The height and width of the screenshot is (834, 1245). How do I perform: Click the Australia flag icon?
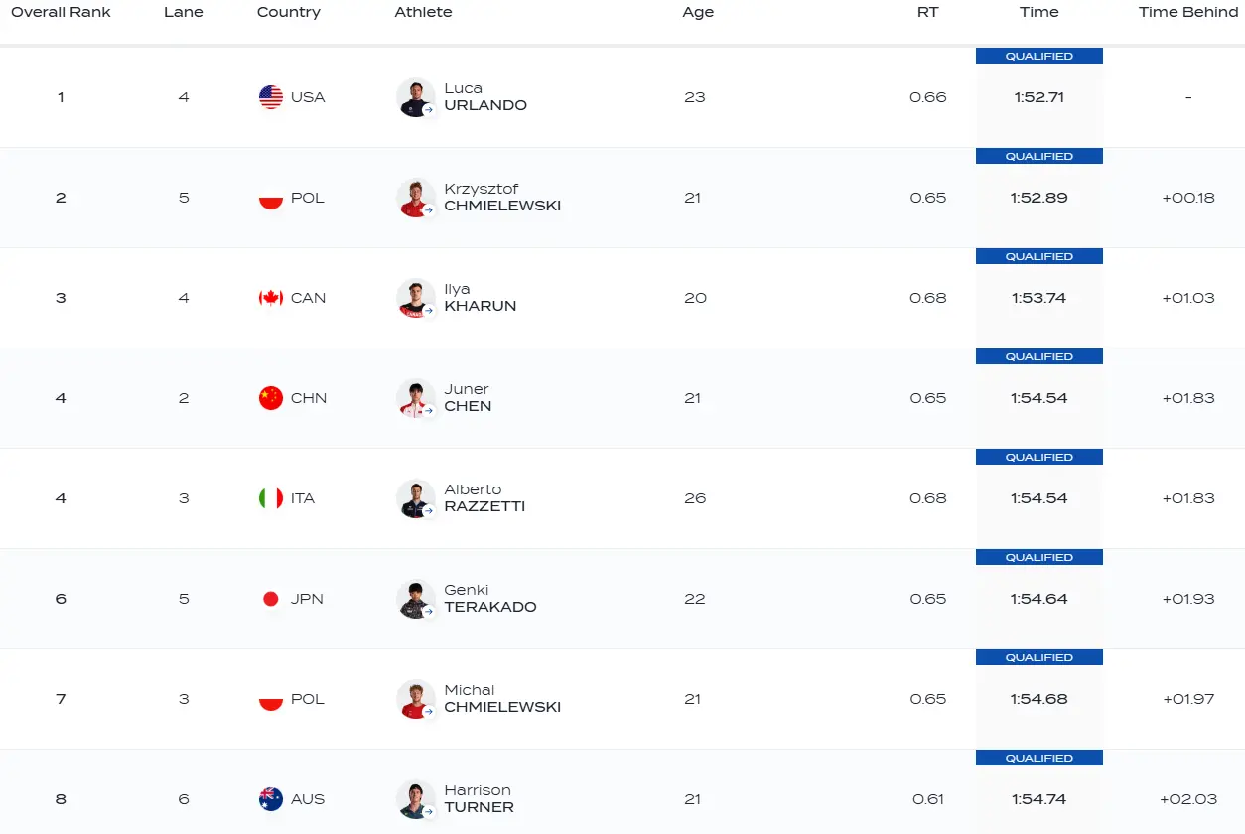[270, 799]
